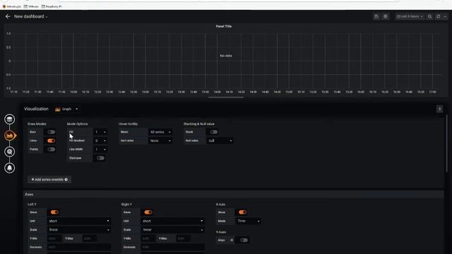452x254 pixels.
Task: Open the Queries tab database icon
Action: point(9,119)
